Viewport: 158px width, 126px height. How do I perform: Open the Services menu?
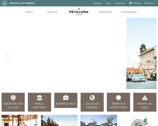(52, 12)
